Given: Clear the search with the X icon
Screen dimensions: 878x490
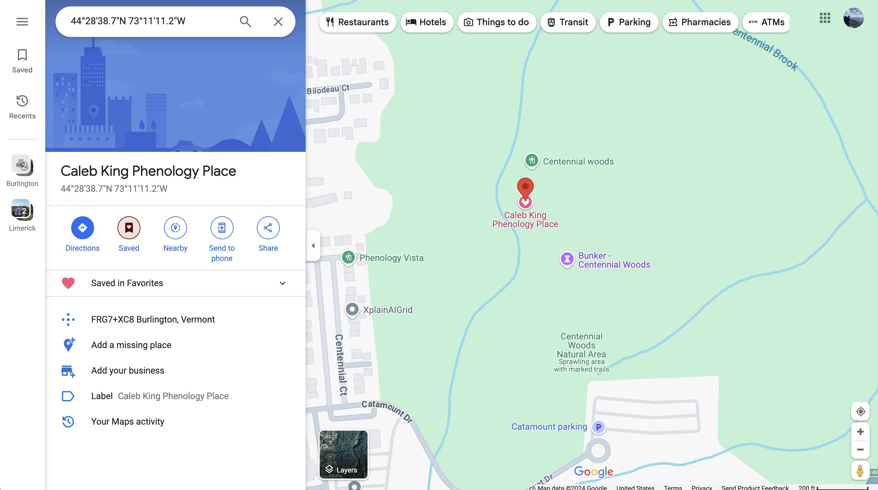Looking at the screenshot, I should [278, 21].
